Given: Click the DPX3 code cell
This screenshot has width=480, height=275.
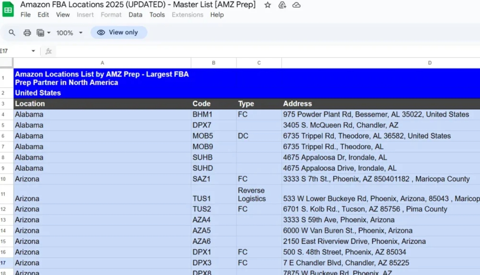Looking at the screenshot, I should tap(213, 263).
